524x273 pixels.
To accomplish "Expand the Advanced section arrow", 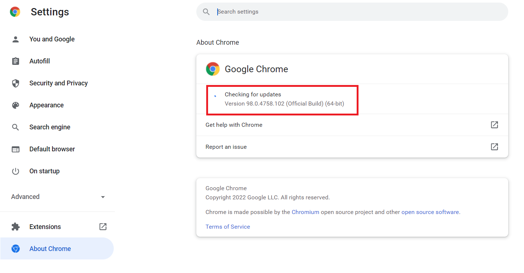I will [103, 197].
